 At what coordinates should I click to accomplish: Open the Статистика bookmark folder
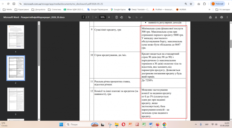(x=55, y=9)
